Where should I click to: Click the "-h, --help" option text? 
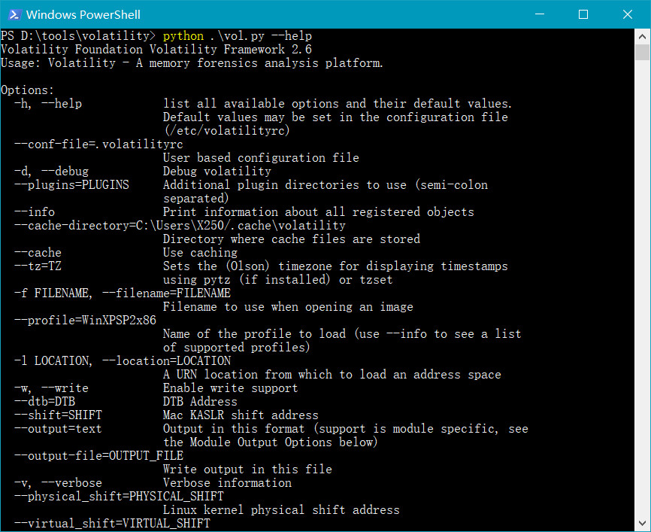point(48,104)
